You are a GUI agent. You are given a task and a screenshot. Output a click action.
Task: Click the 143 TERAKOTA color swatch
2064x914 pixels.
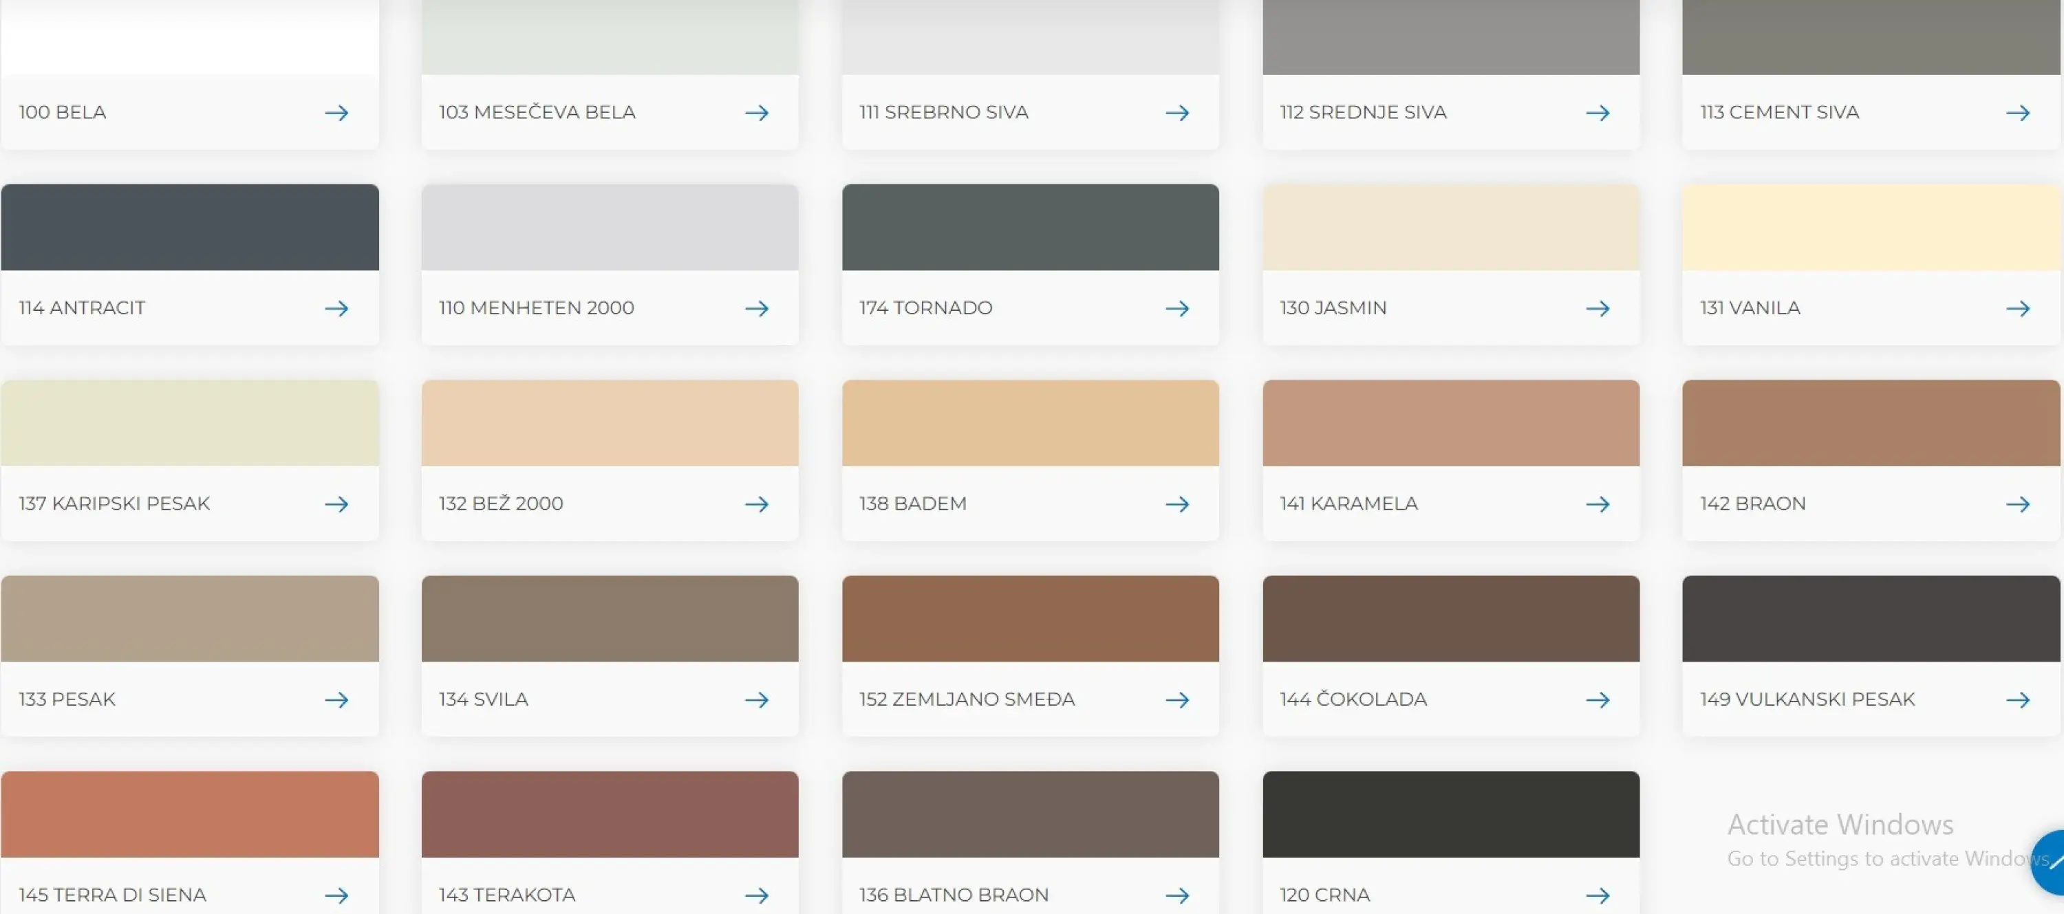tap(610, 814)
